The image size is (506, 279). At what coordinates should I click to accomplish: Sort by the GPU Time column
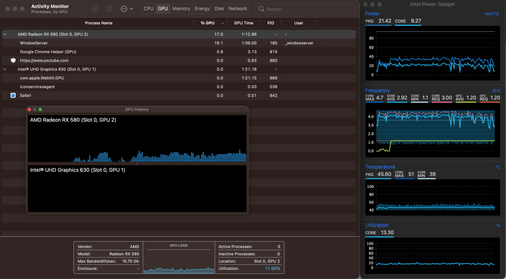click(x=243, y=23)
